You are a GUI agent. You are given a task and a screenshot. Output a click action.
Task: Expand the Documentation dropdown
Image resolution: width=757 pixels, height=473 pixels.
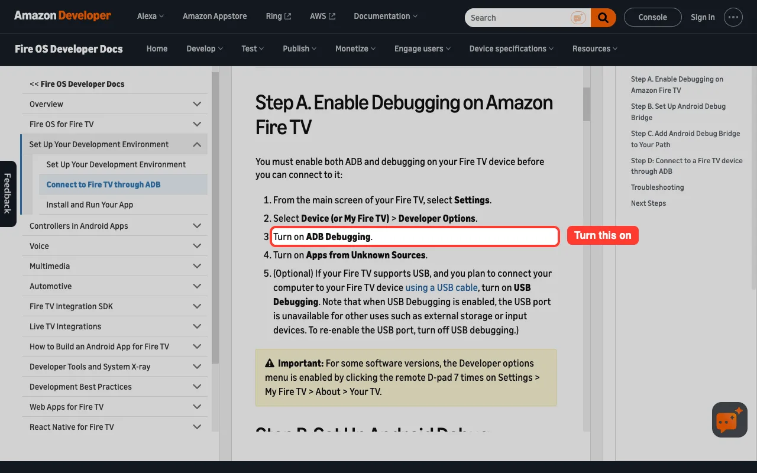[x=386, y=16]
